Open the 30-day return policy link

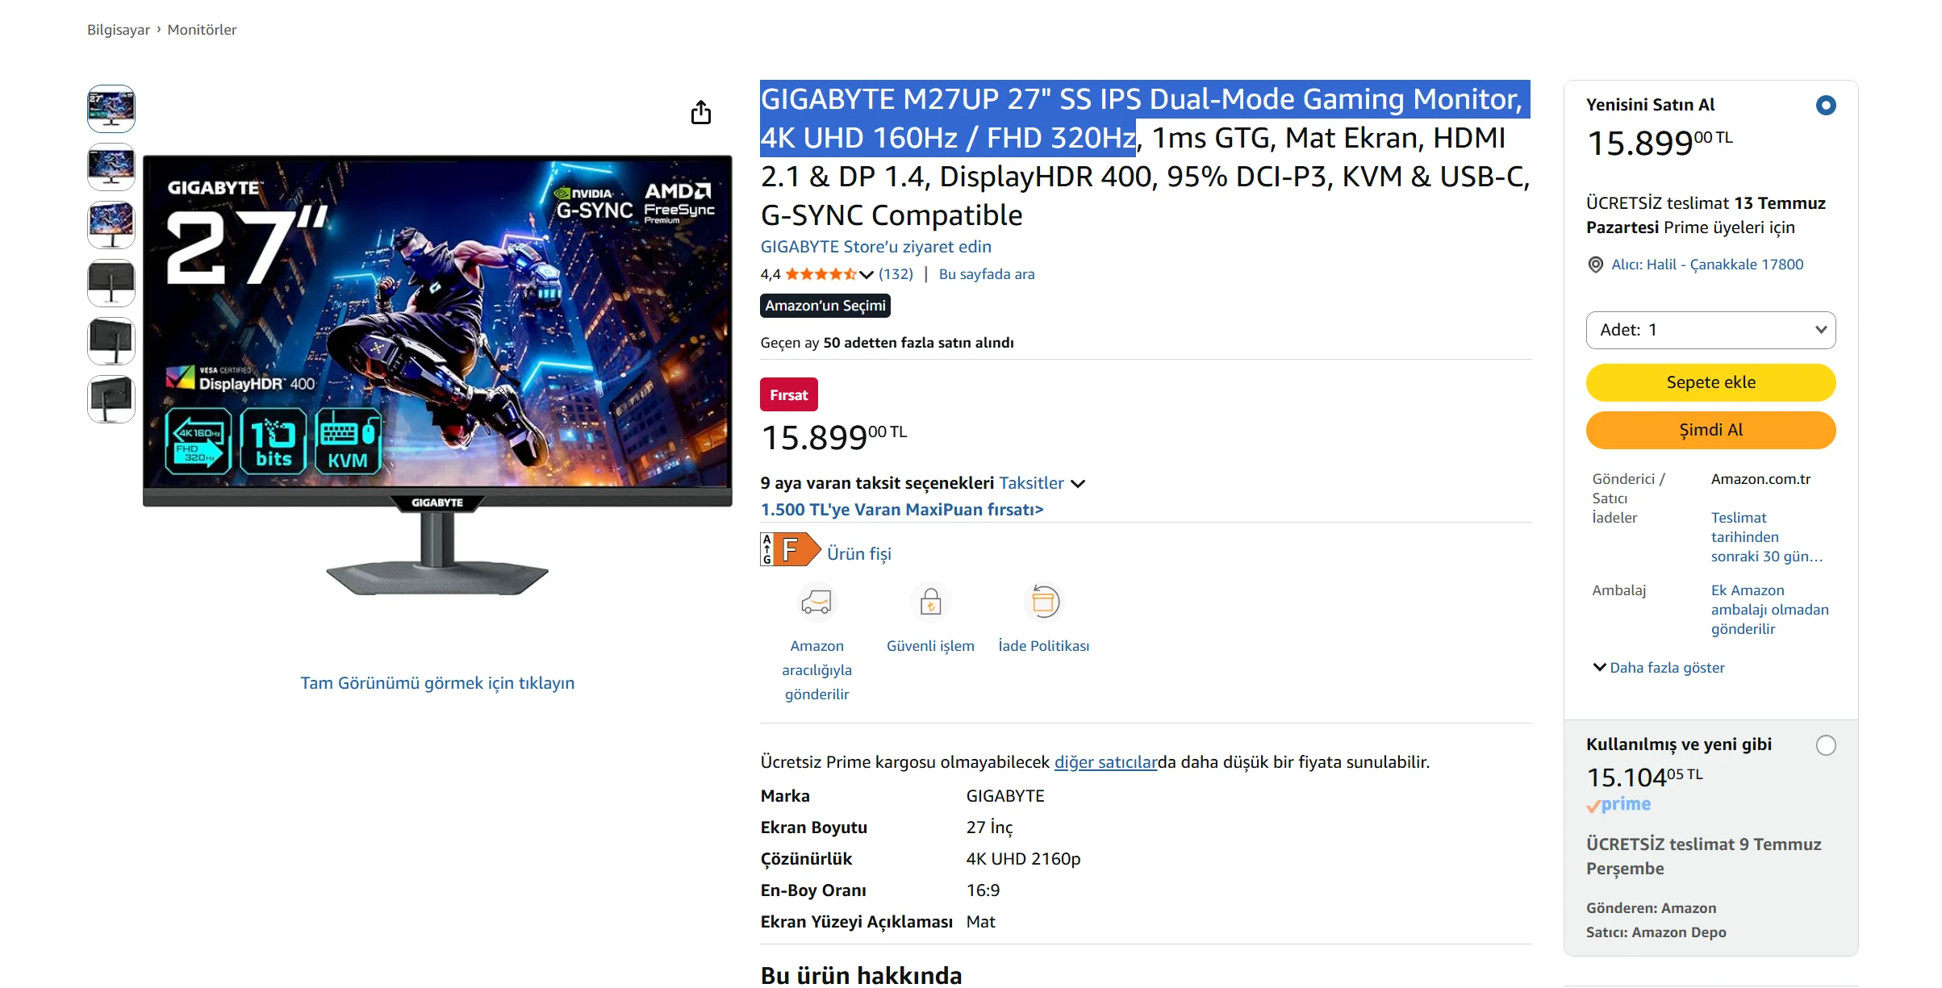pyautogui.click(x=1767, y=537)
